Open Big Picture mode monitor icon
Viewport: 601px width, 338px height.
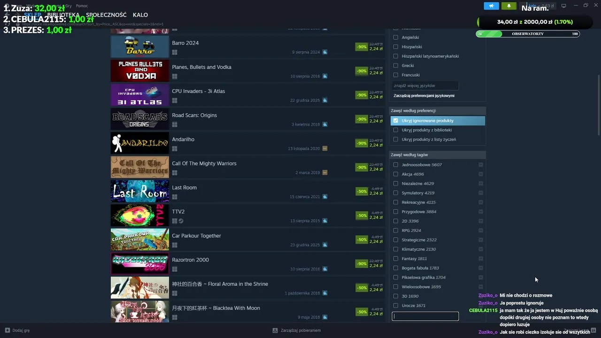pyautogui.click(x=563, y=6)
